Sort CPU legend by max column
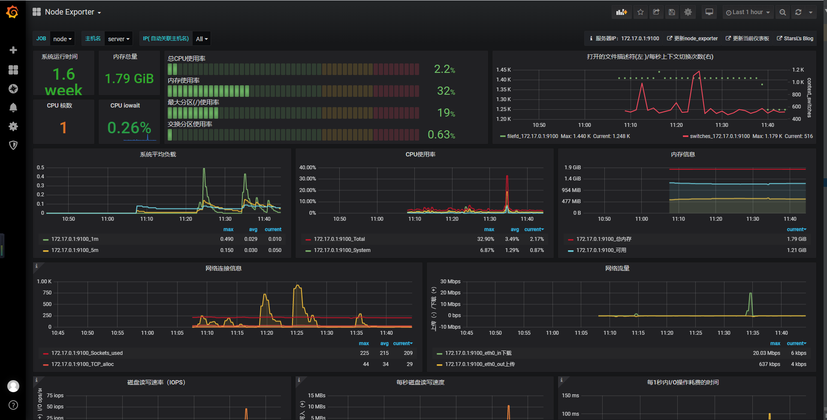 coord(489,230)
